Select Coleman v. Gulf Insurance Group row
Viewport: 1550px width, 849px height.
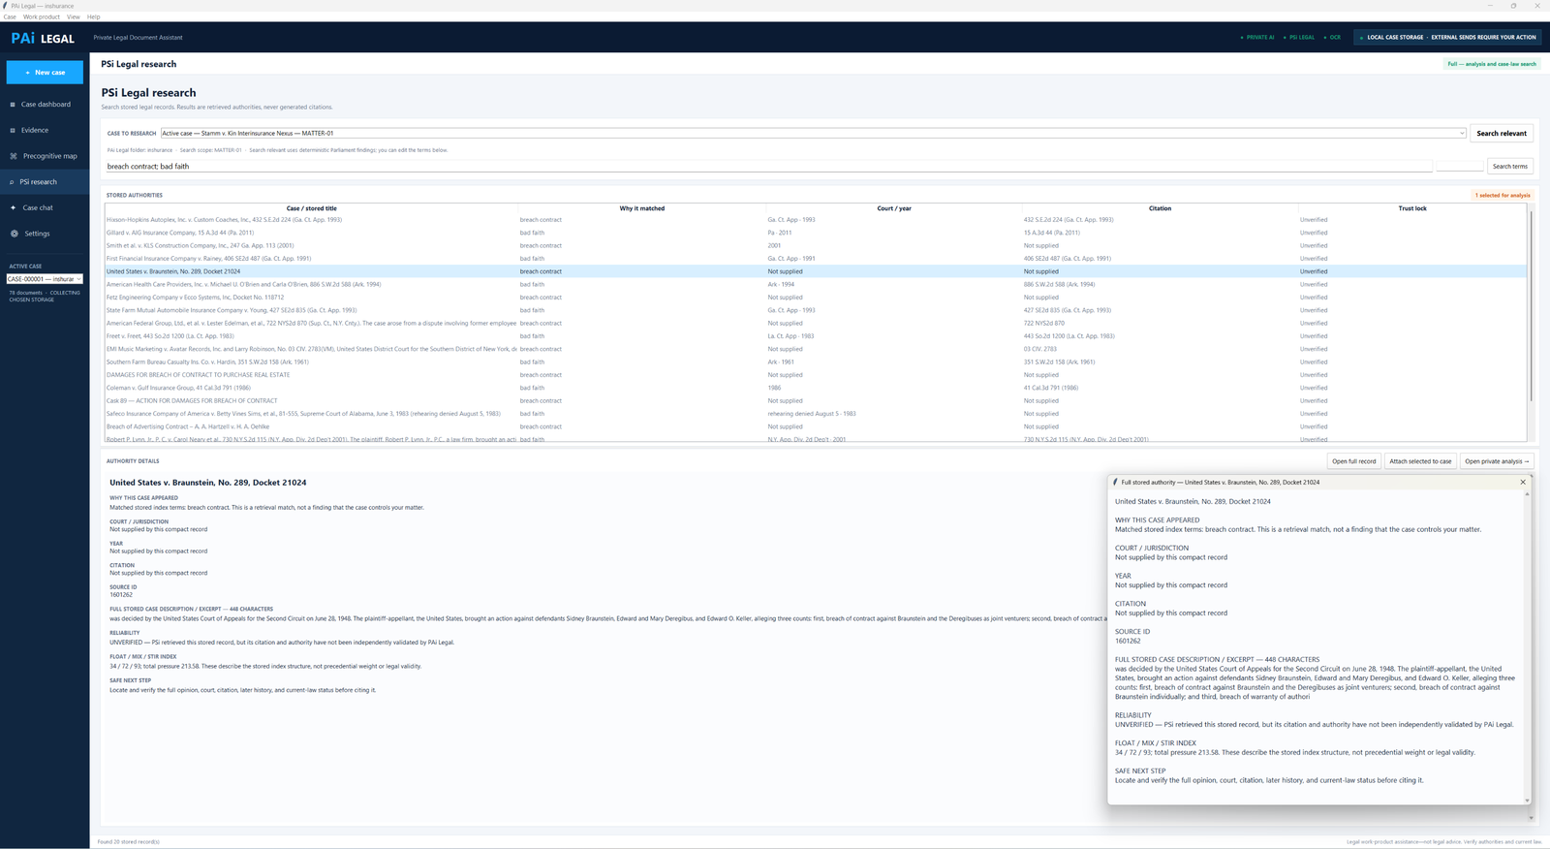[816, 388]
